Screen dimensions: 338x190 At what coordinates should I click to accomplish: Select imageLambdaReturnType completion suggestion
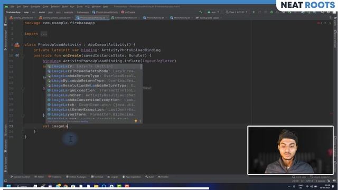[x=93, y=76]
